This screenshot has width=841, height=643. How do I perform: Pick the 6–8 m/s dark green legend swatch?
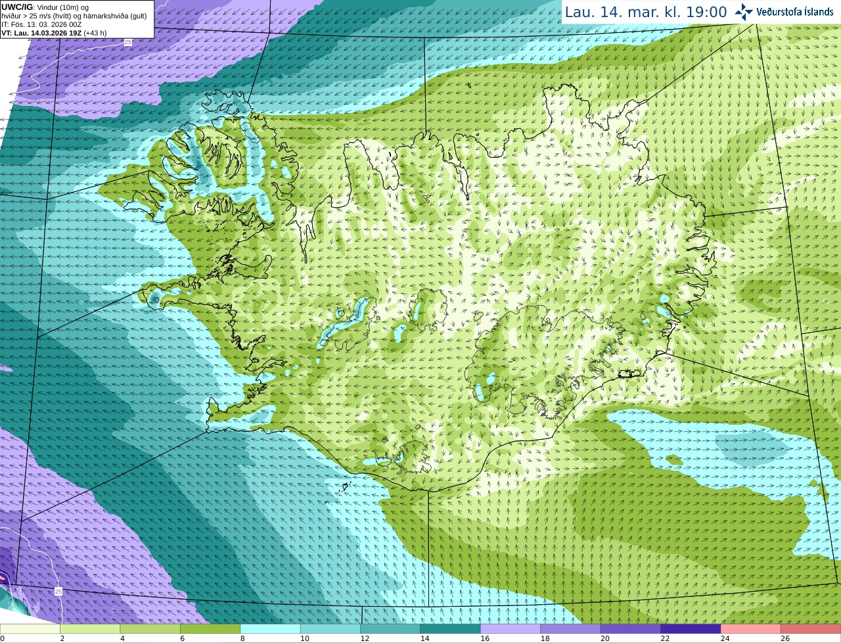210,629
